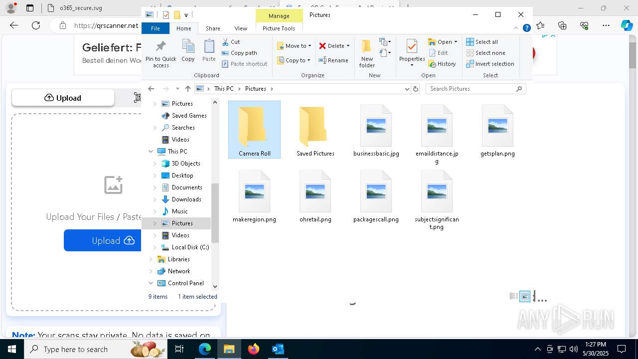638x359 pixels.
Task: Click Select none in ribbon
Action: (485, 53)
